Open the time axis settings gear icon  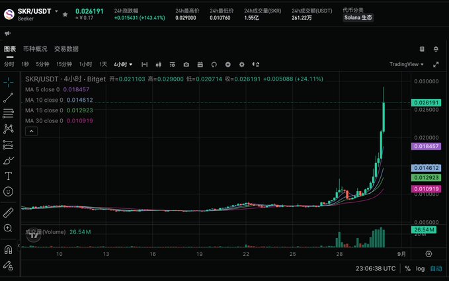429,254
